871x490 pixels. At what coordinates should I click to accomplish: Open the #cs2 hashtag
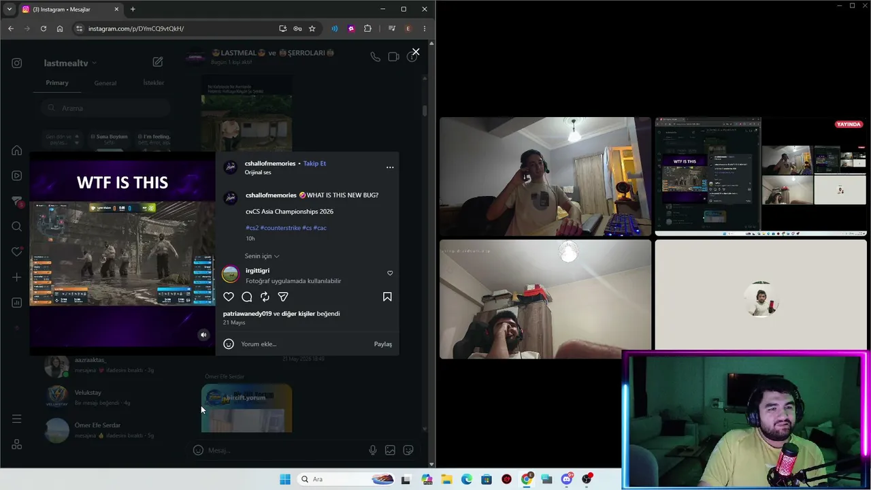point(252,228)
